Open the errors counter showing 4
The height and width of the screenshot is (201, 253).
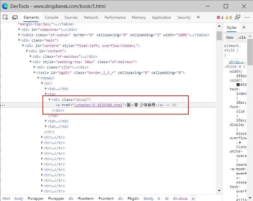pyautogui.click(x=220, y=17)
